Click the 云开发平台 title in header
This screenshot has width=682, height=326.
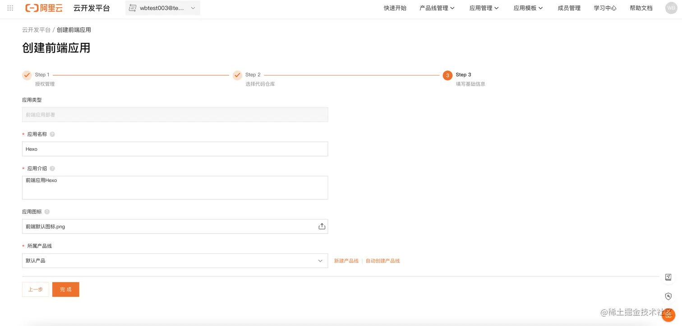coord(92,8)
